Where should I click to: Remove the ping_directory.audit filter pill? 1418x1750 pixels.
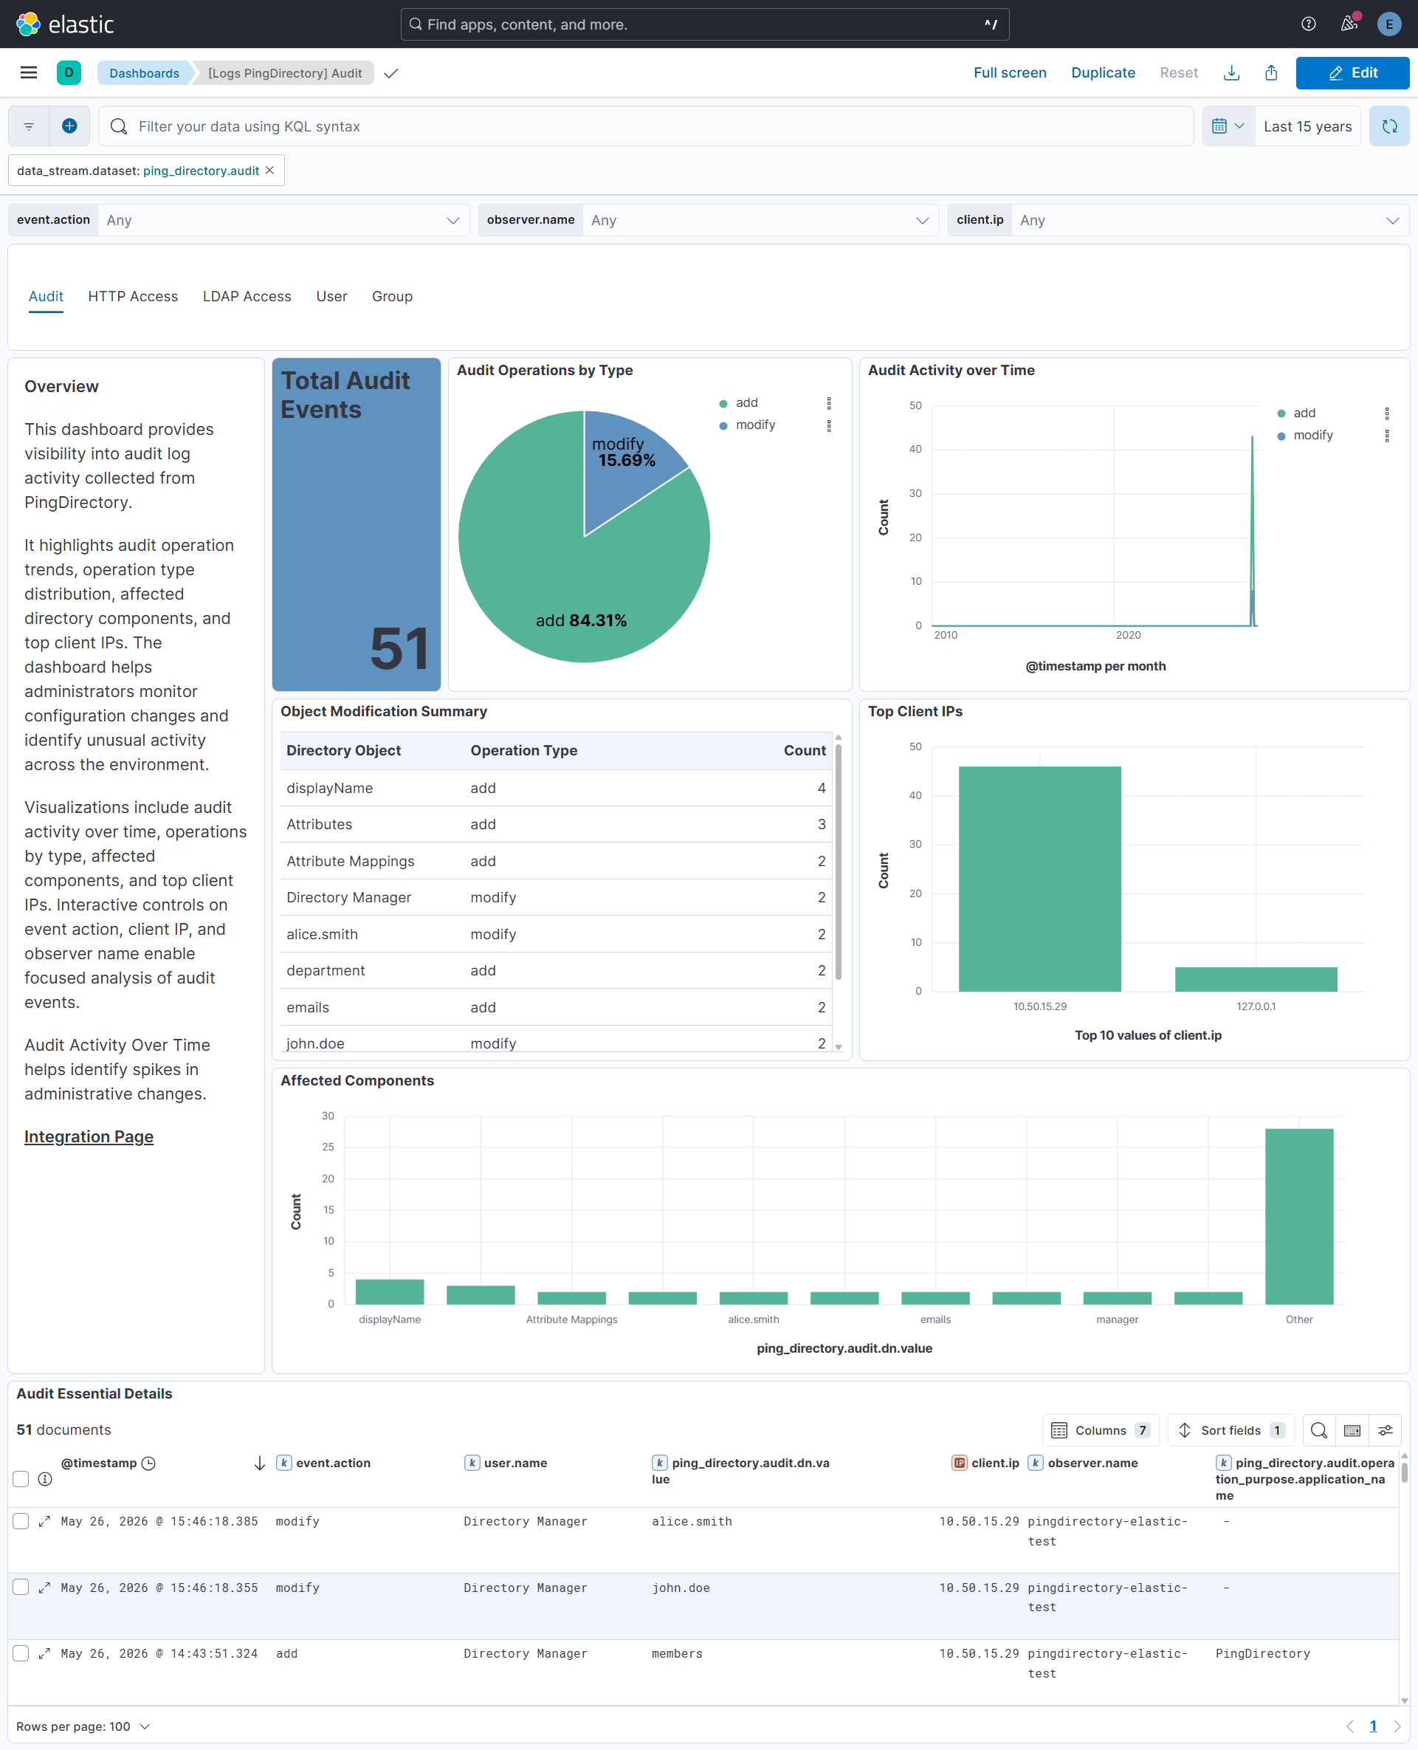coord(269,170)
